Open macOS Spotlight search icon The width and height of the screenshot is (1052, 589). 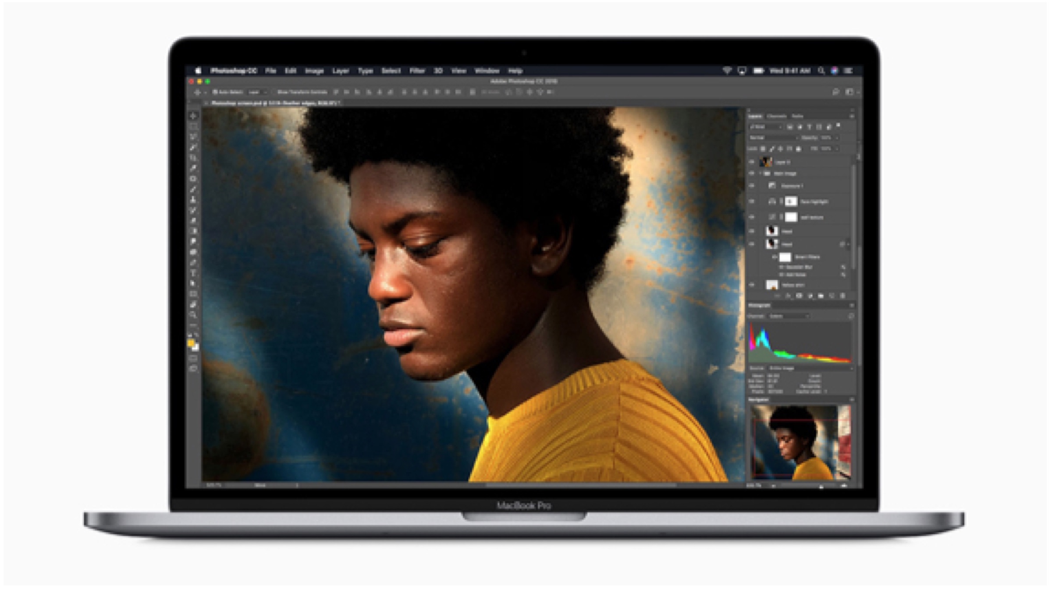[821, 71]
